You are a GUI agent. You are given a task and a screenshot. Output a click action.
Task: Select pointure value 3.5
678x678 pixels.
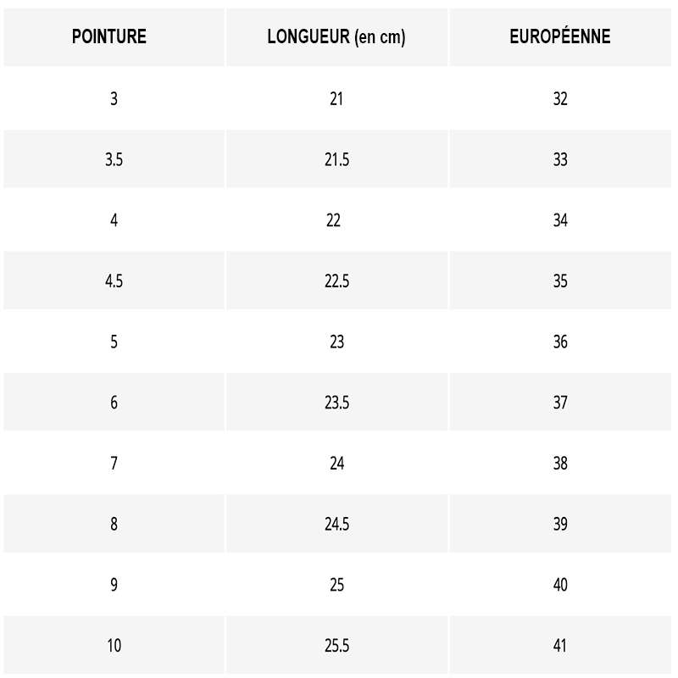(x=114, y=159)
